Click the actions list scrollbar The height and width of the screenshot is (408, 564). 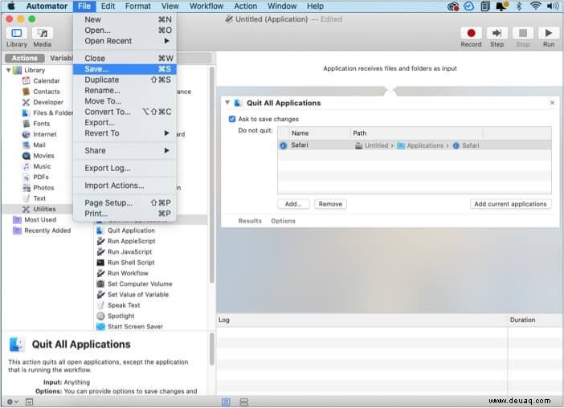[x=212, y=175]
